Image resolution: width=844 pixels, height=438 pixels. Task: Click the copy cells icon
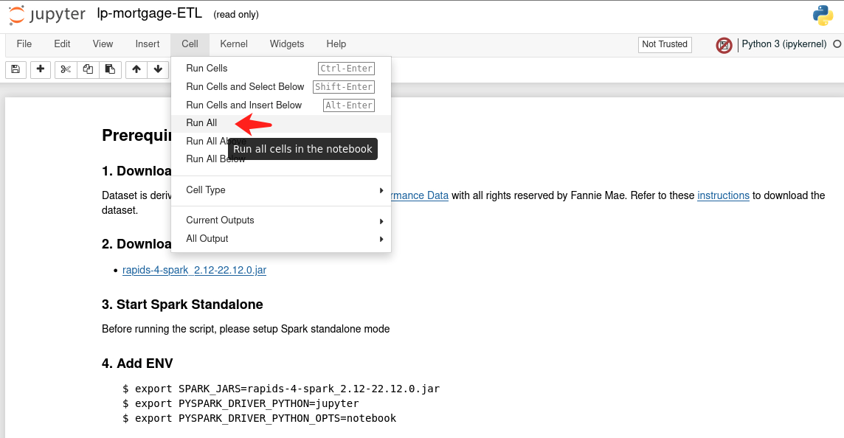tap(88, 69)
